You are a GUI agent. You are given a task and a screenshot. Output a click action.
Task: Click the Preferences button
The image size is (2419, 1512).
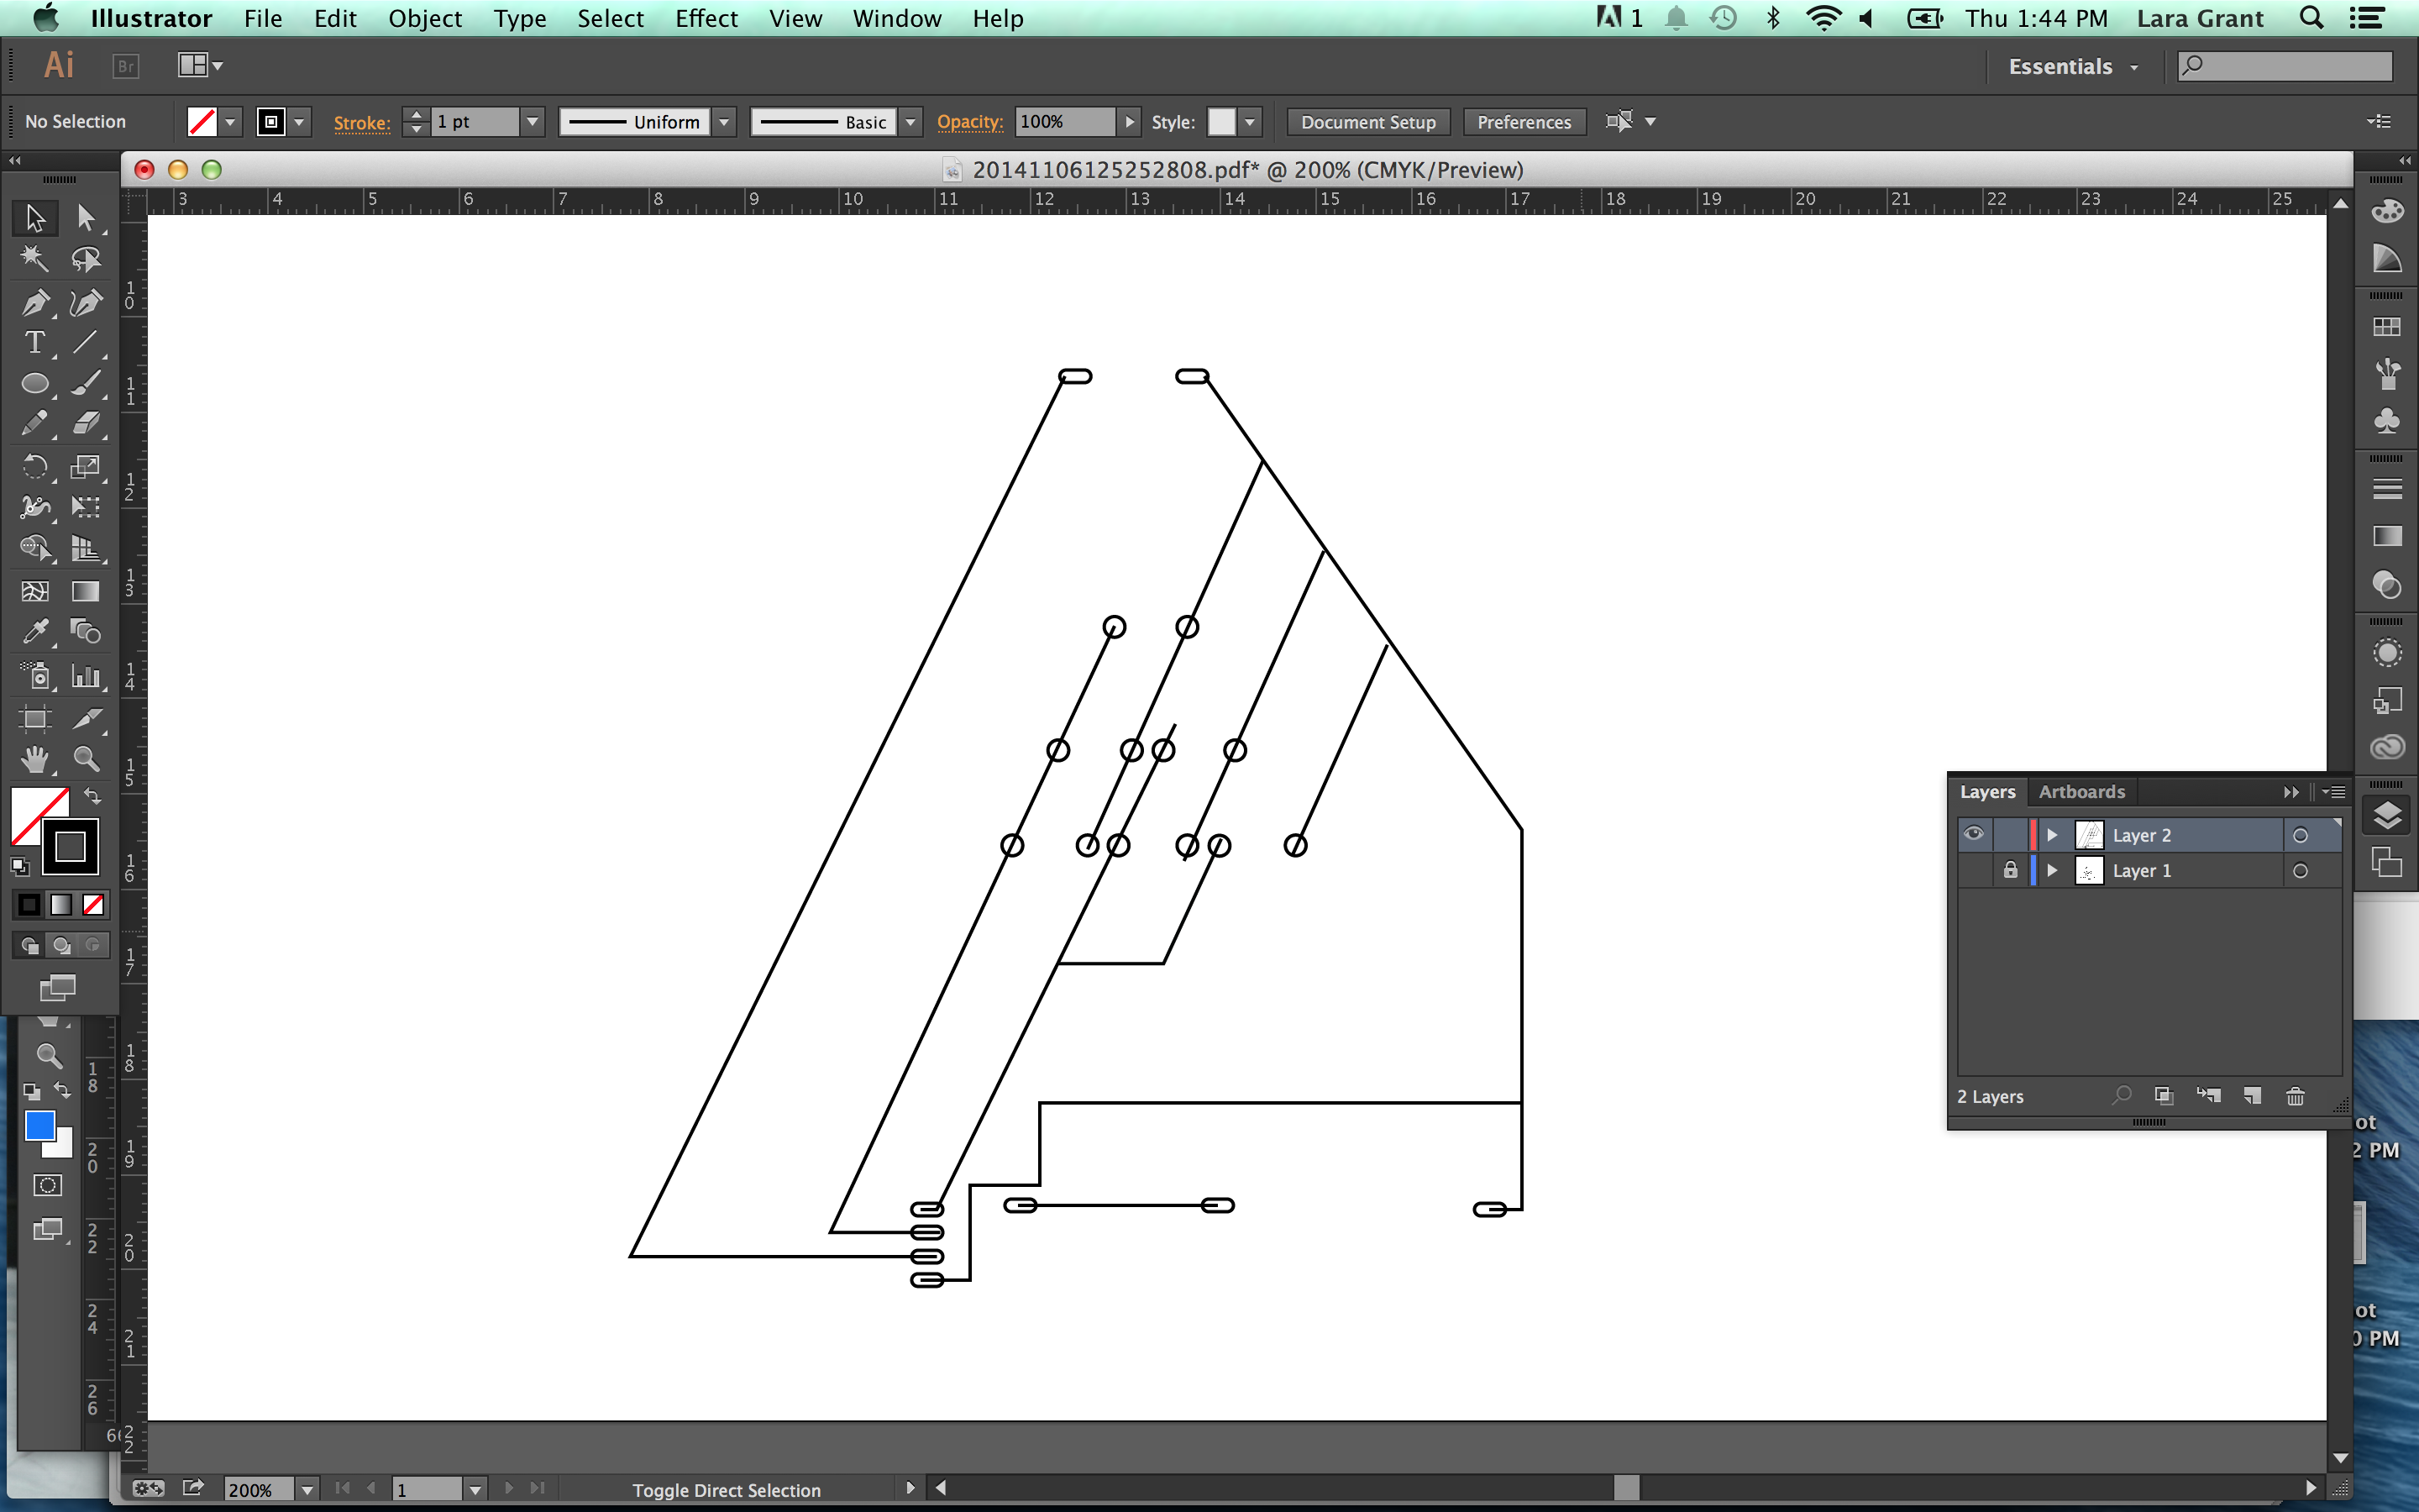(x=1524, y=120)
